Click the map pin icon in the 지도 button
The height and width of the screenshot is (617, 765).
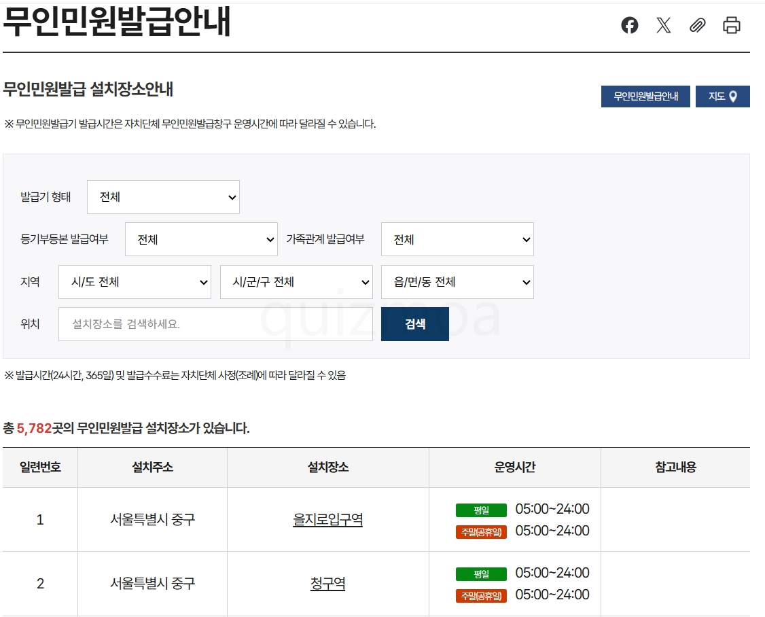(733, 96)
